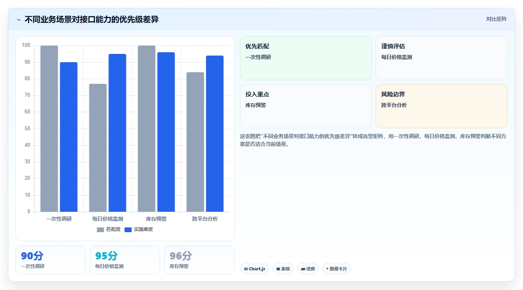The width and height of the screenshot is (523, 290).
Task: Click the blue 实施难度 bar for 一次性调研
Action: [x=69, y=137]
